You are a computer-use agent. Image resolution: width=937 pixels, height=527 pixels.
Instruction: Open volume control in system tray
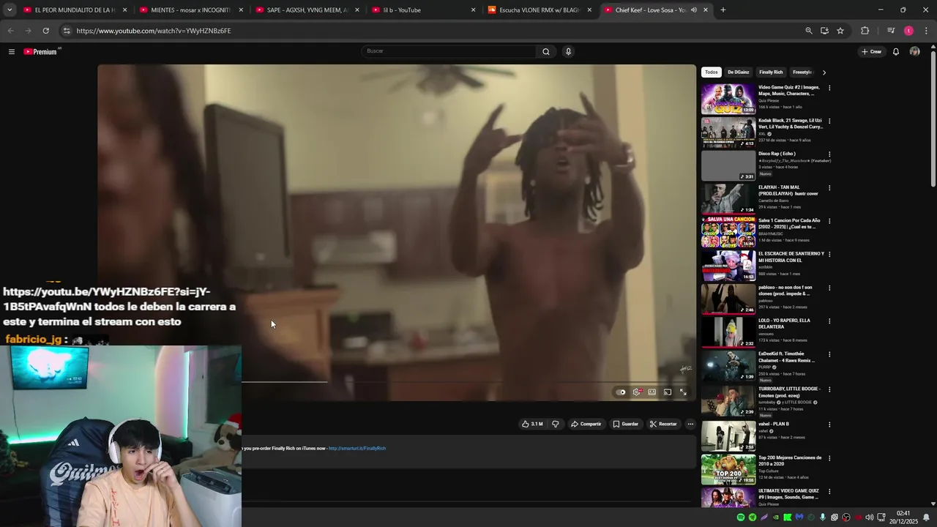click(x=869, y=517)
